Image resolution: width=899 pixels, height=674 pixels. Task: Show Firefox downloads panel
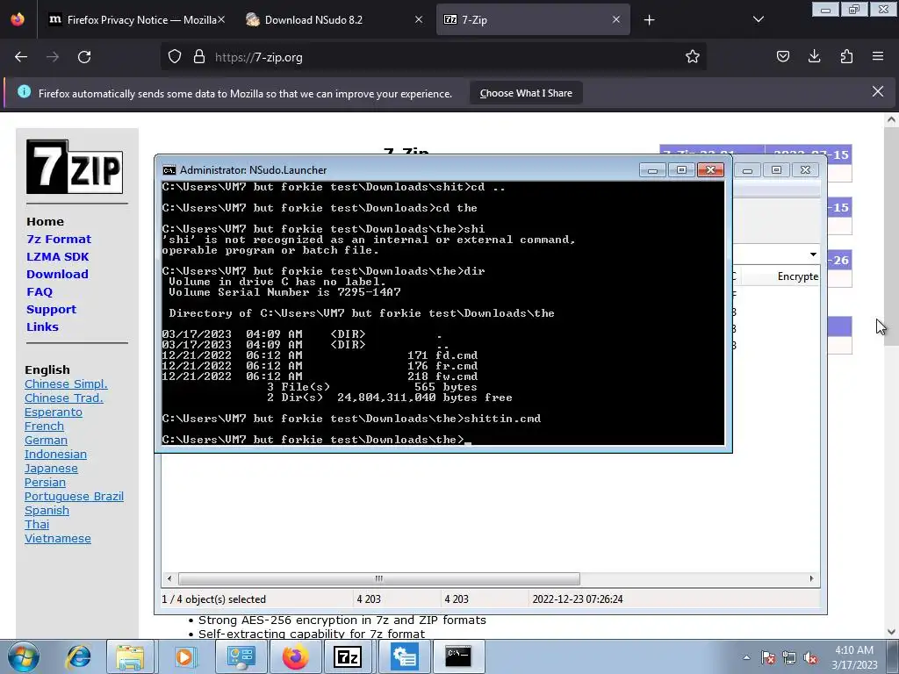(x=814, y=57)
